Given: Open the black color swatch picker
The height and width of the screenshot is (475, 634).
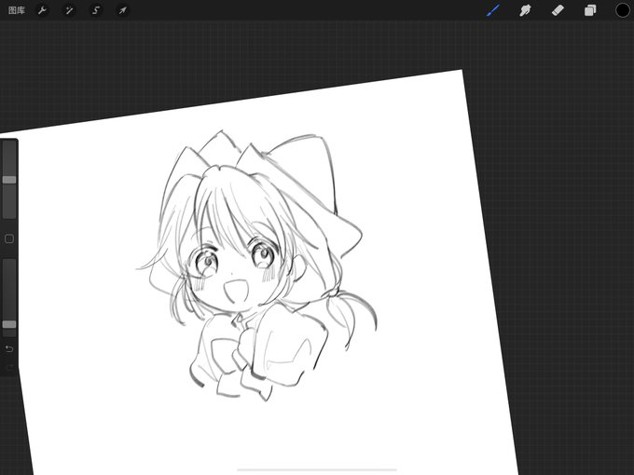Looking at the screenshot, I should pos(623,10).
